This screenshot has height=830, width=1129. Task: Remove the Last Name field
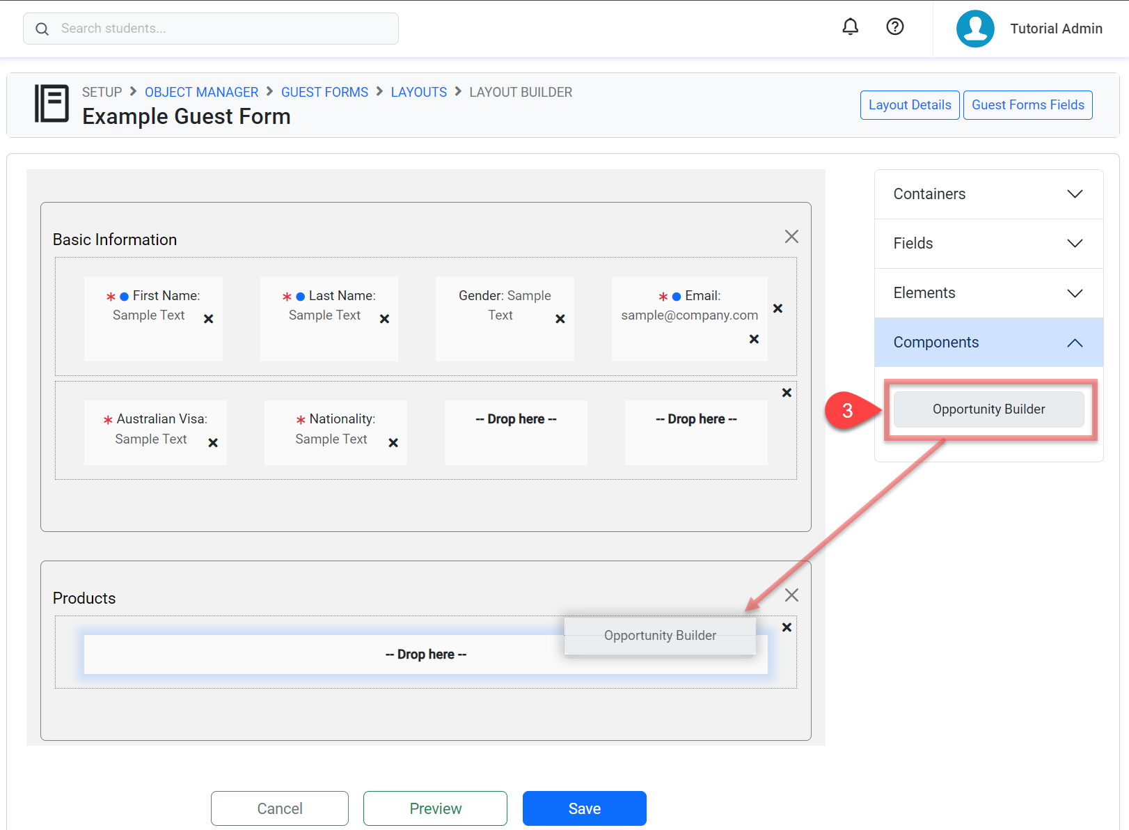[384, 319]
